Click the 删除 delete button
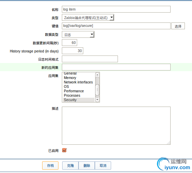 point(87,166)
